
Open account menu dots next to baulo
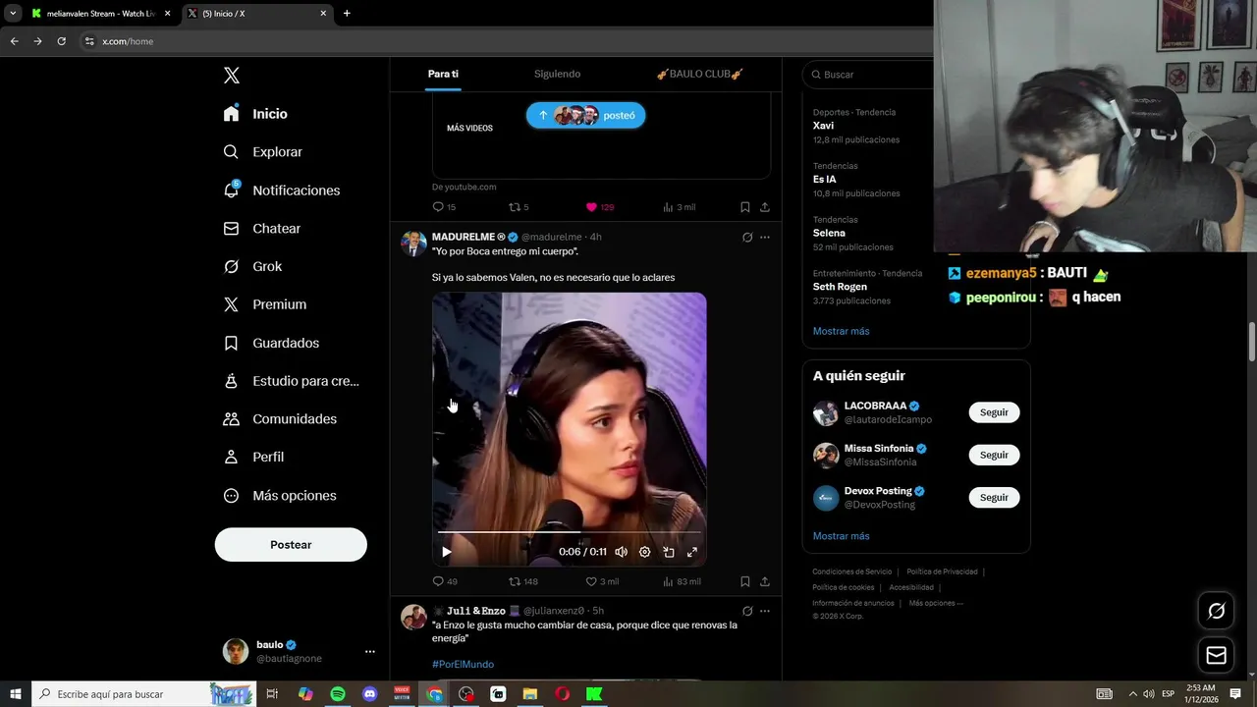370,652
